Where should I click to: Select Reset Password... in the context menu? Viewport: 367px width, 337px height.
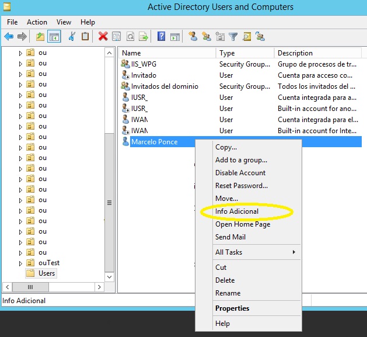point(242,186)
